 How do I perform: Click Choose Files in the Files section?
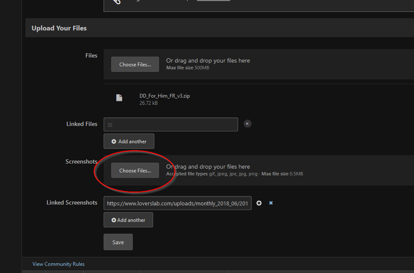click(x=135, y=64)
